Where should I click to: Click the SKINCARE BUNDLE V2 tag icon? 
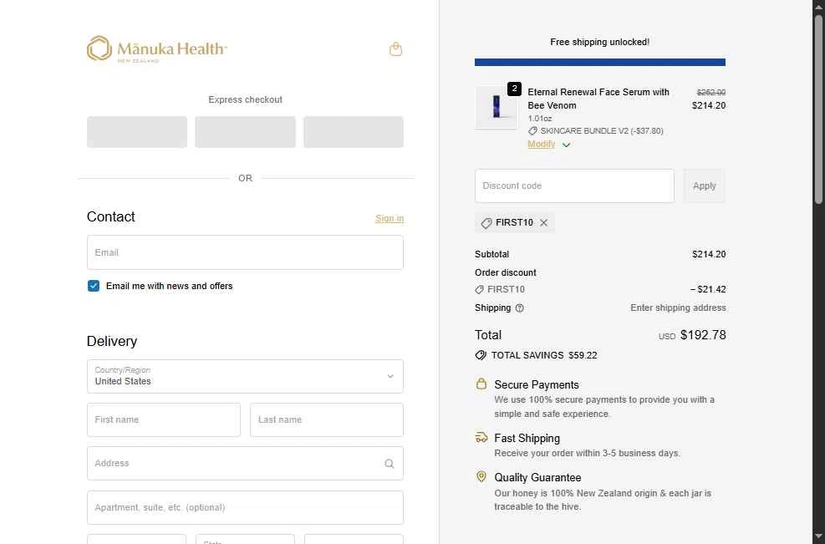point(532,131)
